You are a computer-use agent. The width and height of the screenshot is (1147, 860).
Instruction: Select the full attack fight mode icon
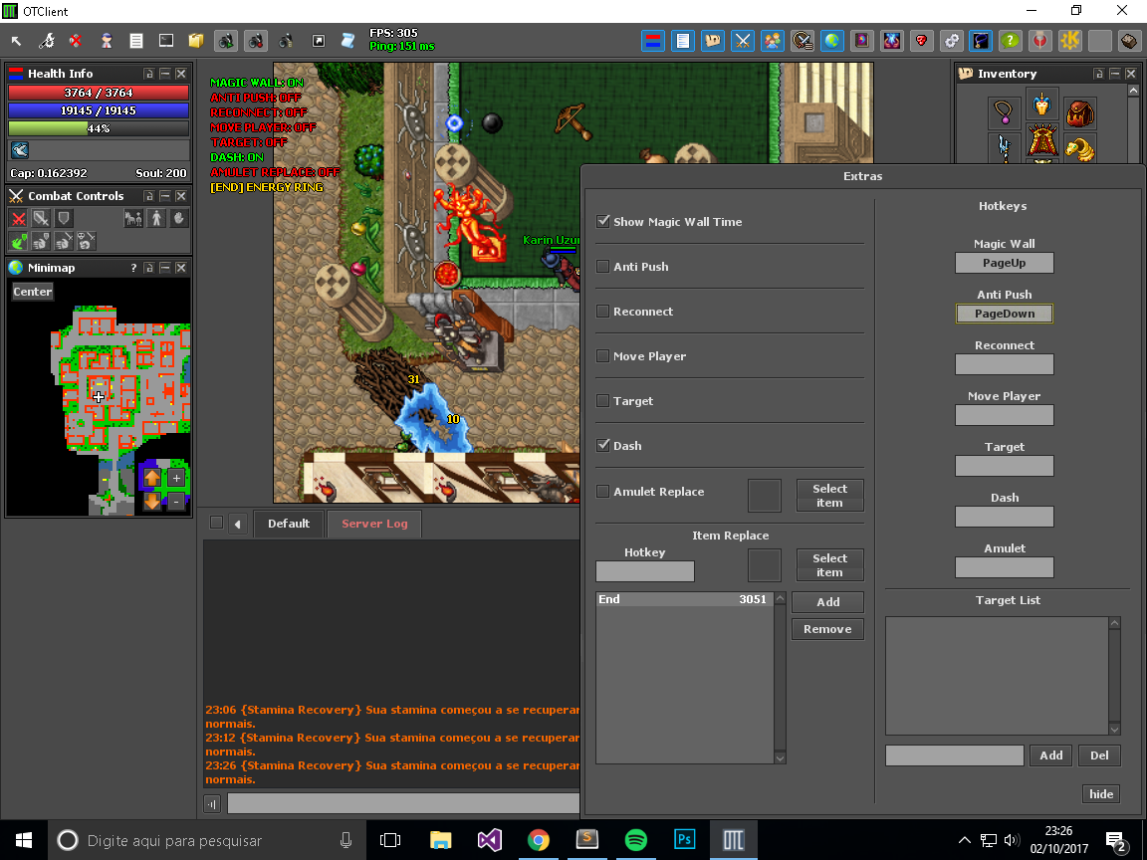click(x=19, y=218)
